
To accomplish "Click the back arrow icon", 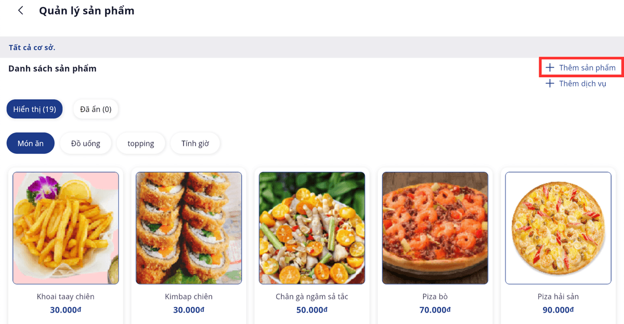I will pos(21,10).
